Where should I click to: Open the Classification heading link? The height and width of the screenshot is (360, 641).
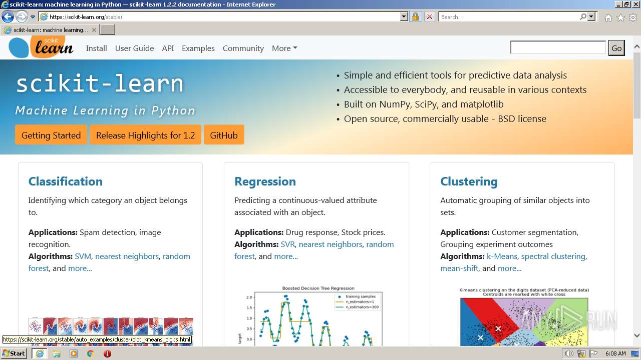click(66, 181)
